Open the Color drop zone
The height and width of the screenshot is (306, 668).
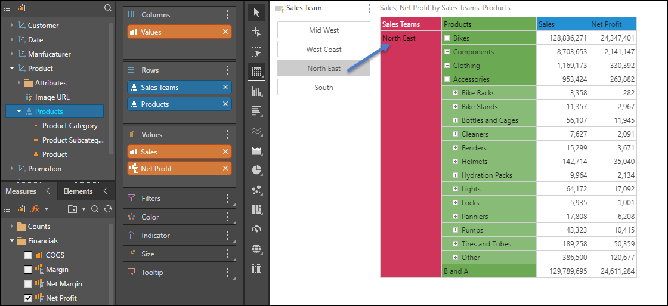(180, 217)
